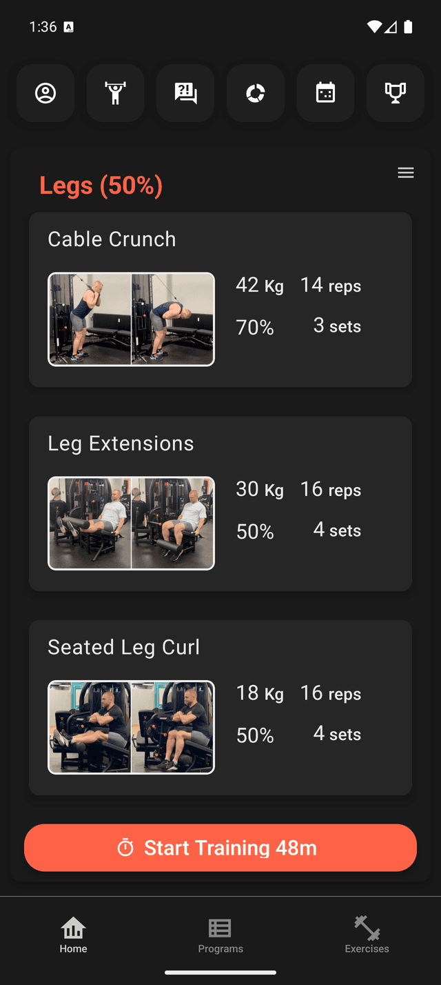Tap the Leg Extensions exercise thumbnail
This screenshot has width=441, height=985.
point(131,523)
